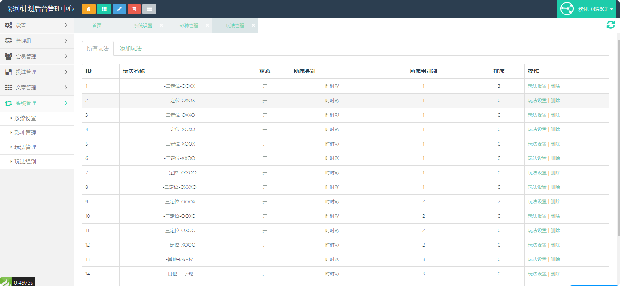Close the 系统设置 tab
This screenshot has height=286, width=620.
click(x=161, y=25)
